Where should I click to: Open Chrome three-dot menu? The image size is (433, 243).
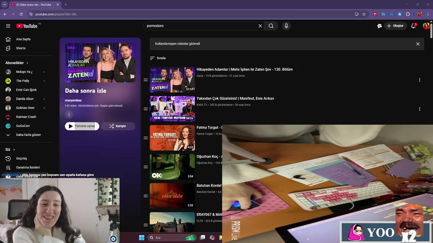[x=428, y=14]
